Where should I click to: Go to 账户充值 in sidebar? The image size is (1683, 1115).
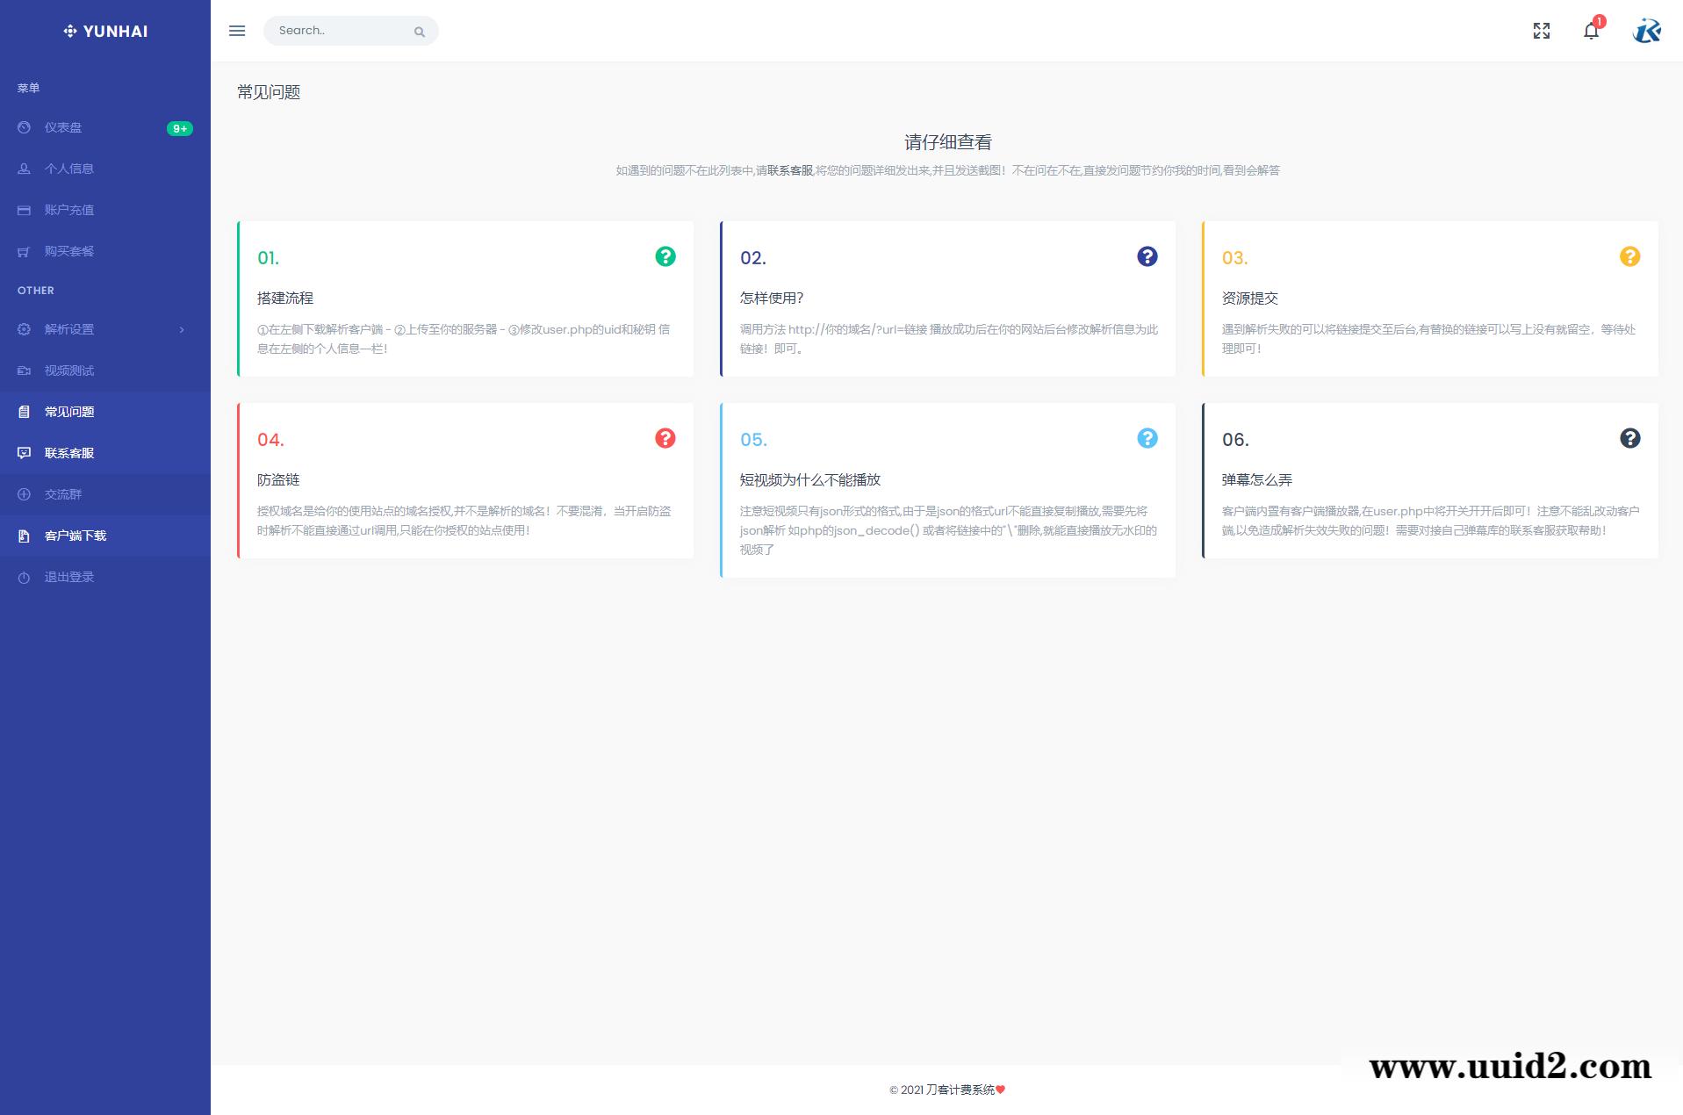point(69,210)
